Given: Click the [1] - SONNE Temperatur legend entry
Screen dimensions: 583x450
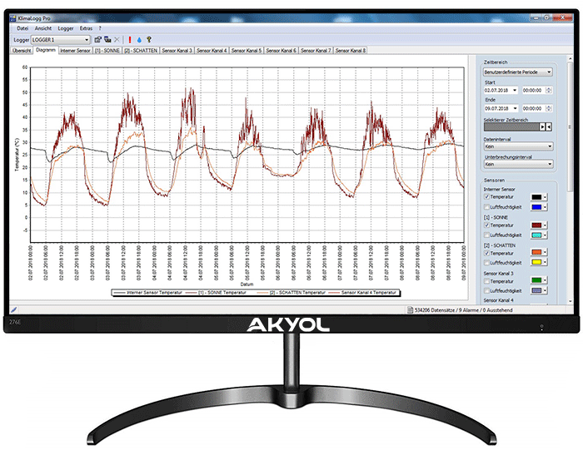Looking at the screenshot, I should [216, 293].
